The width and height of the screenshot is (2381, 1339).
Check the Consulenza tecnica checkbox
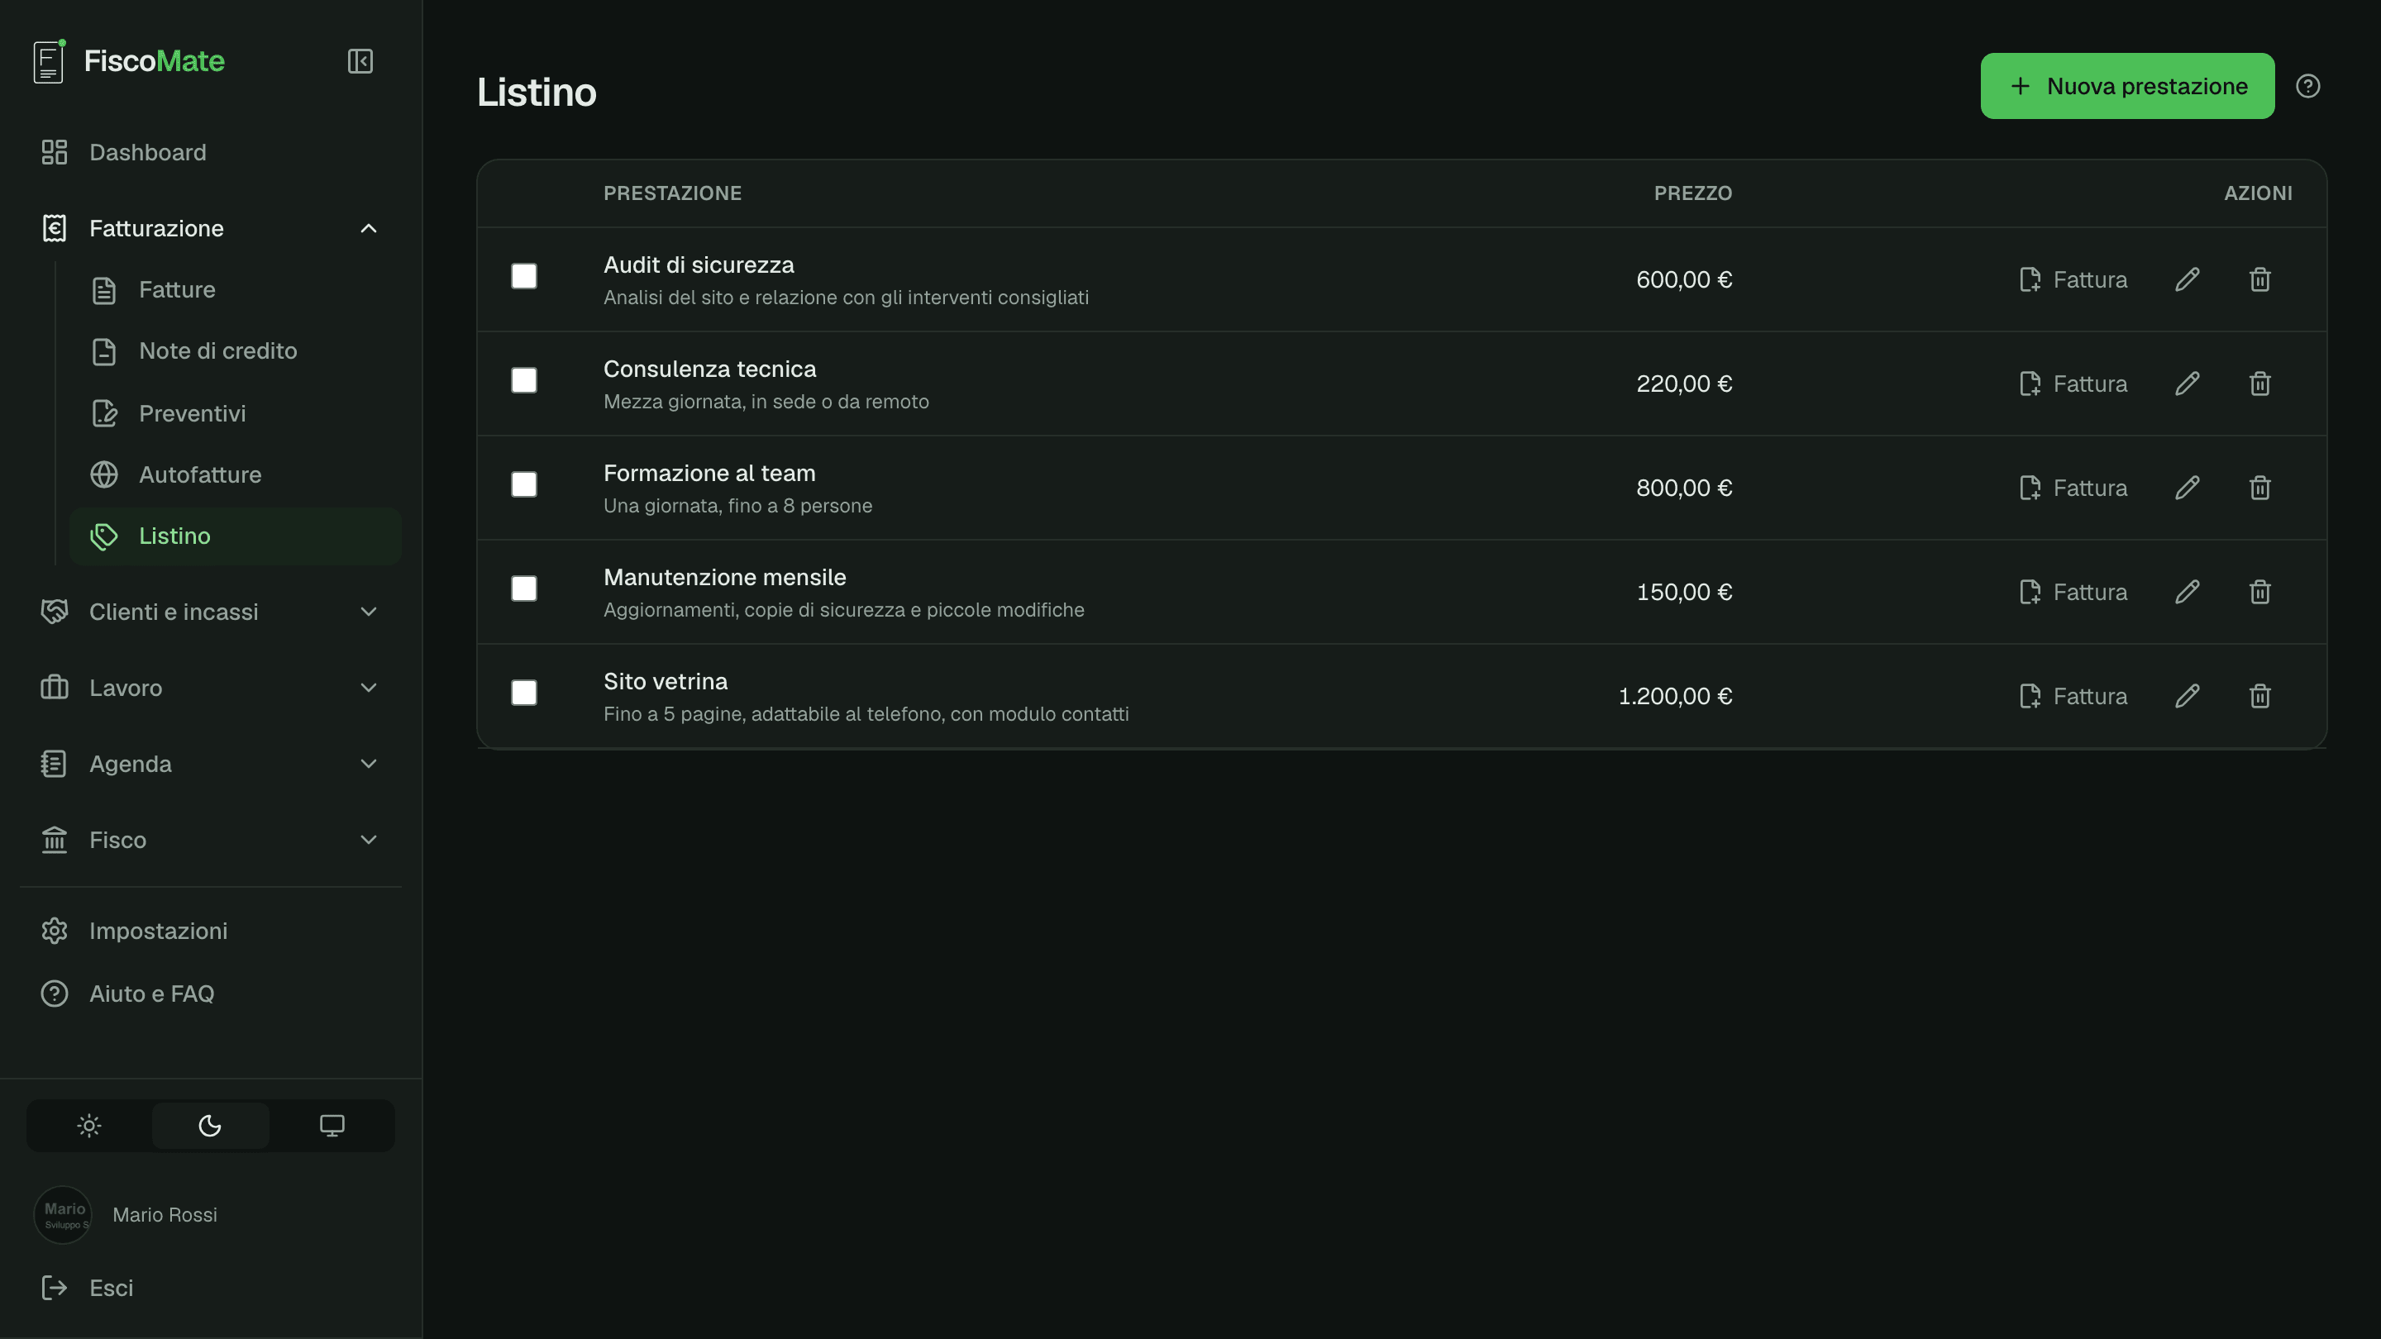click(524, 381)
